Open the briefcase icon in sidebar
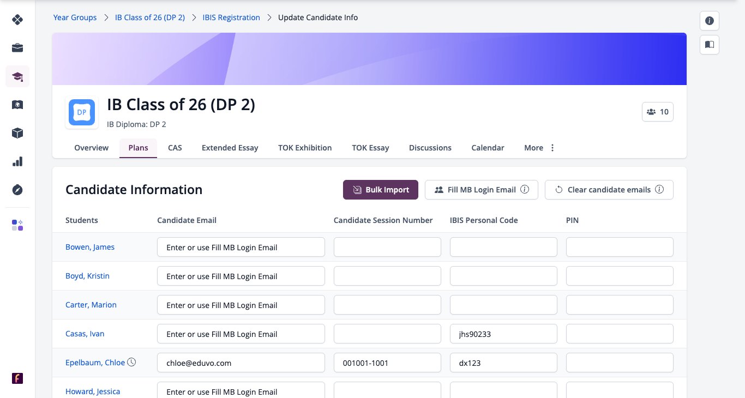This screenshot has width=745, height=398. [x=17, y=48]
